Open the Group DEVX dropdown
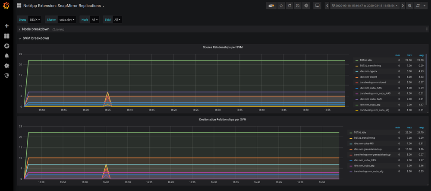This screenshot has width=431, height=191. tap(35, 19)
